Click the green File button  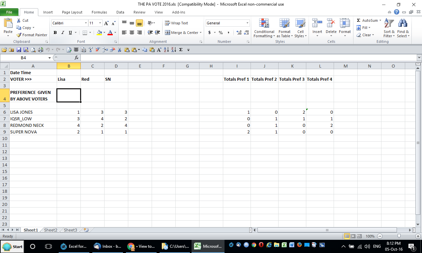[x=9, y=12]
